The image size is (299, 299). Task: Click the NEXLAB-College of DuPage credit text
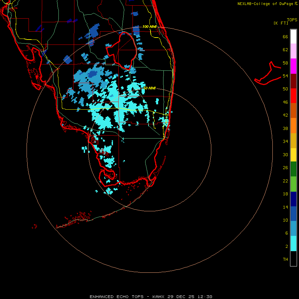(x=267, y=4)
